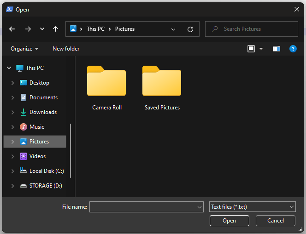Image resolution: width=306 pixels, height=234 pixels.
Task: Expand the STORAGE (D:) node
Action: tap(13, 186)
